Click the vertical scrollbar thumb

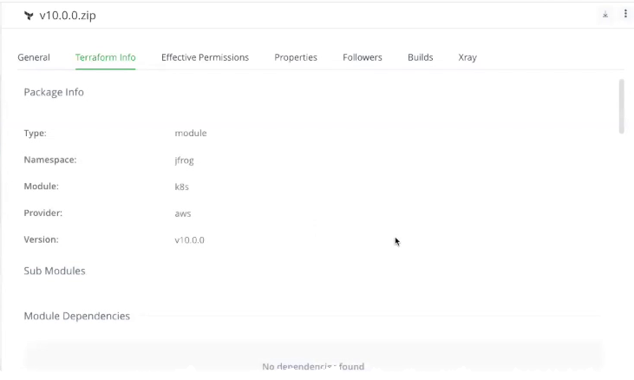coord(620,106)
